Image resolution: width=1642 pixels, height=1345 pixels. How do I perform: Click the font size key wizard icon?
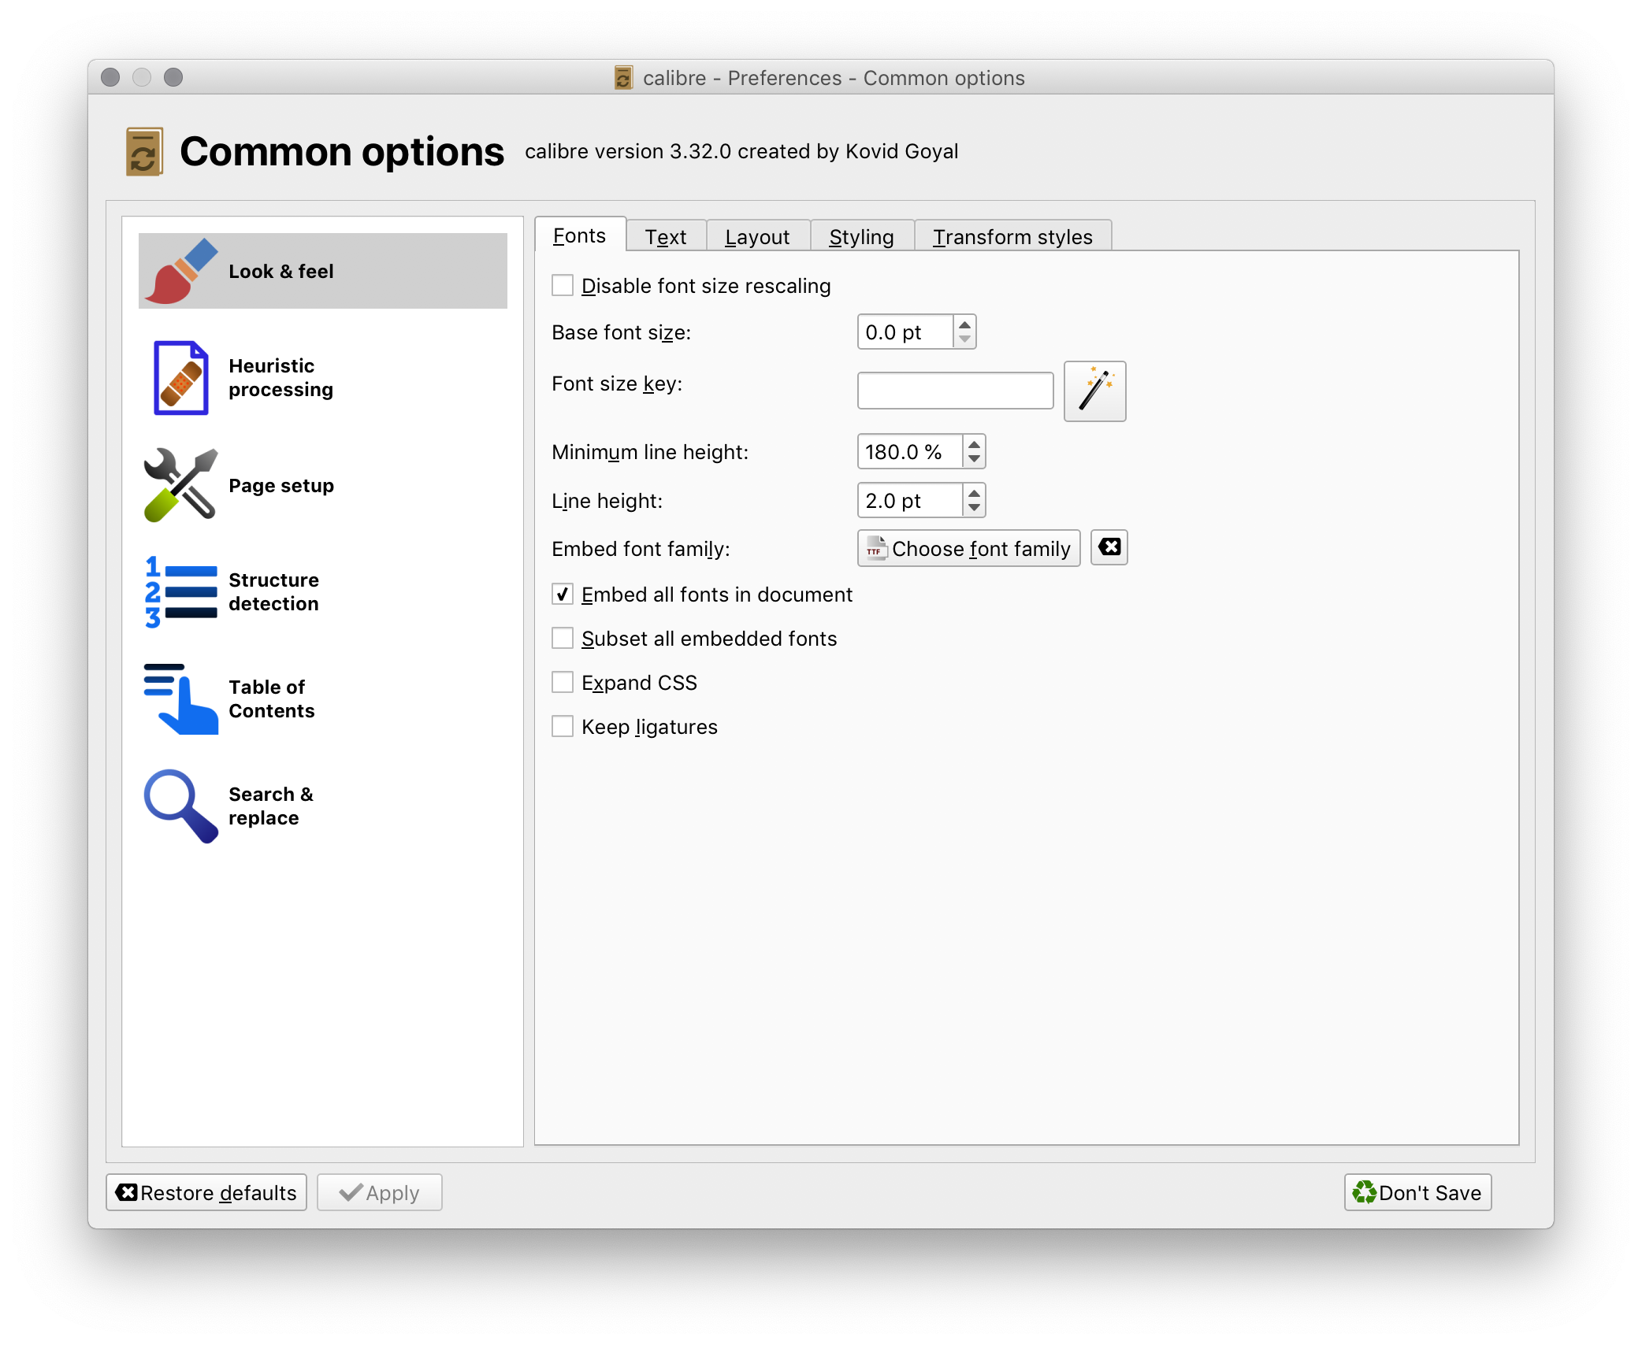coord(1094,391)
